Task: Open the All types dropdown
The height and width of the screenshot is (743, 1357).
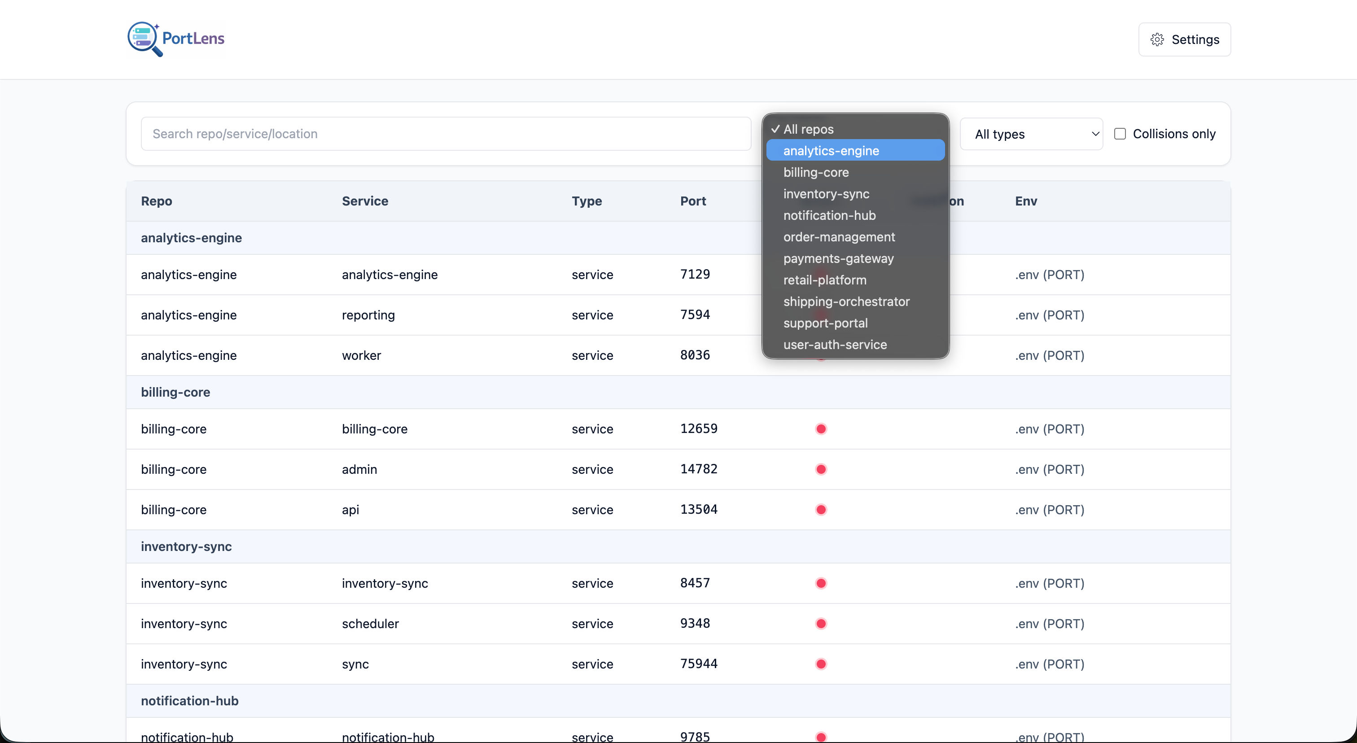Action: [x=1032, y=134]
